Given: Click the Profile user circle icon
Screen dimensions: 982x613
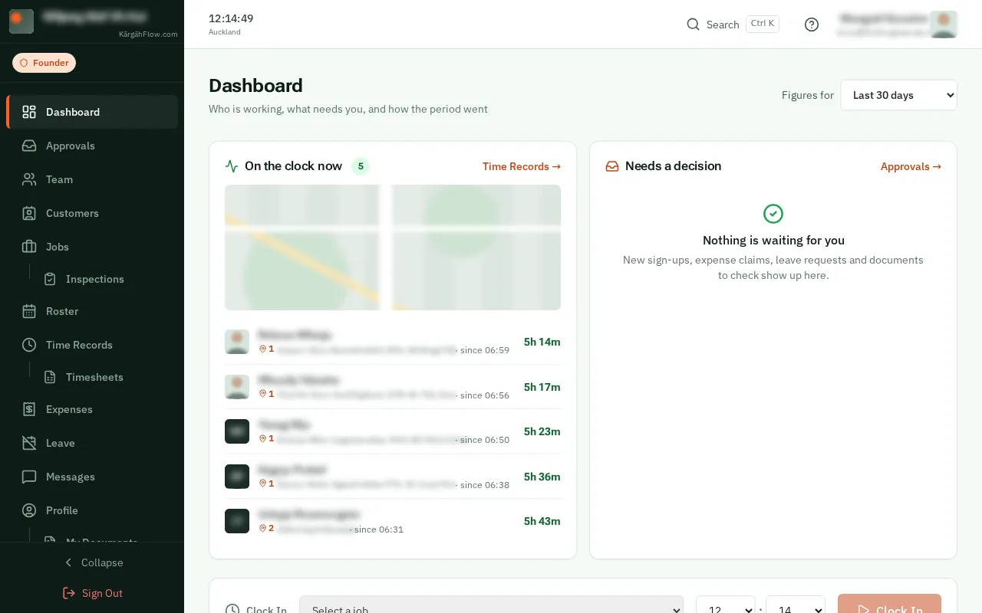Looking at the screenshot, I should click(x=29, y=510).
